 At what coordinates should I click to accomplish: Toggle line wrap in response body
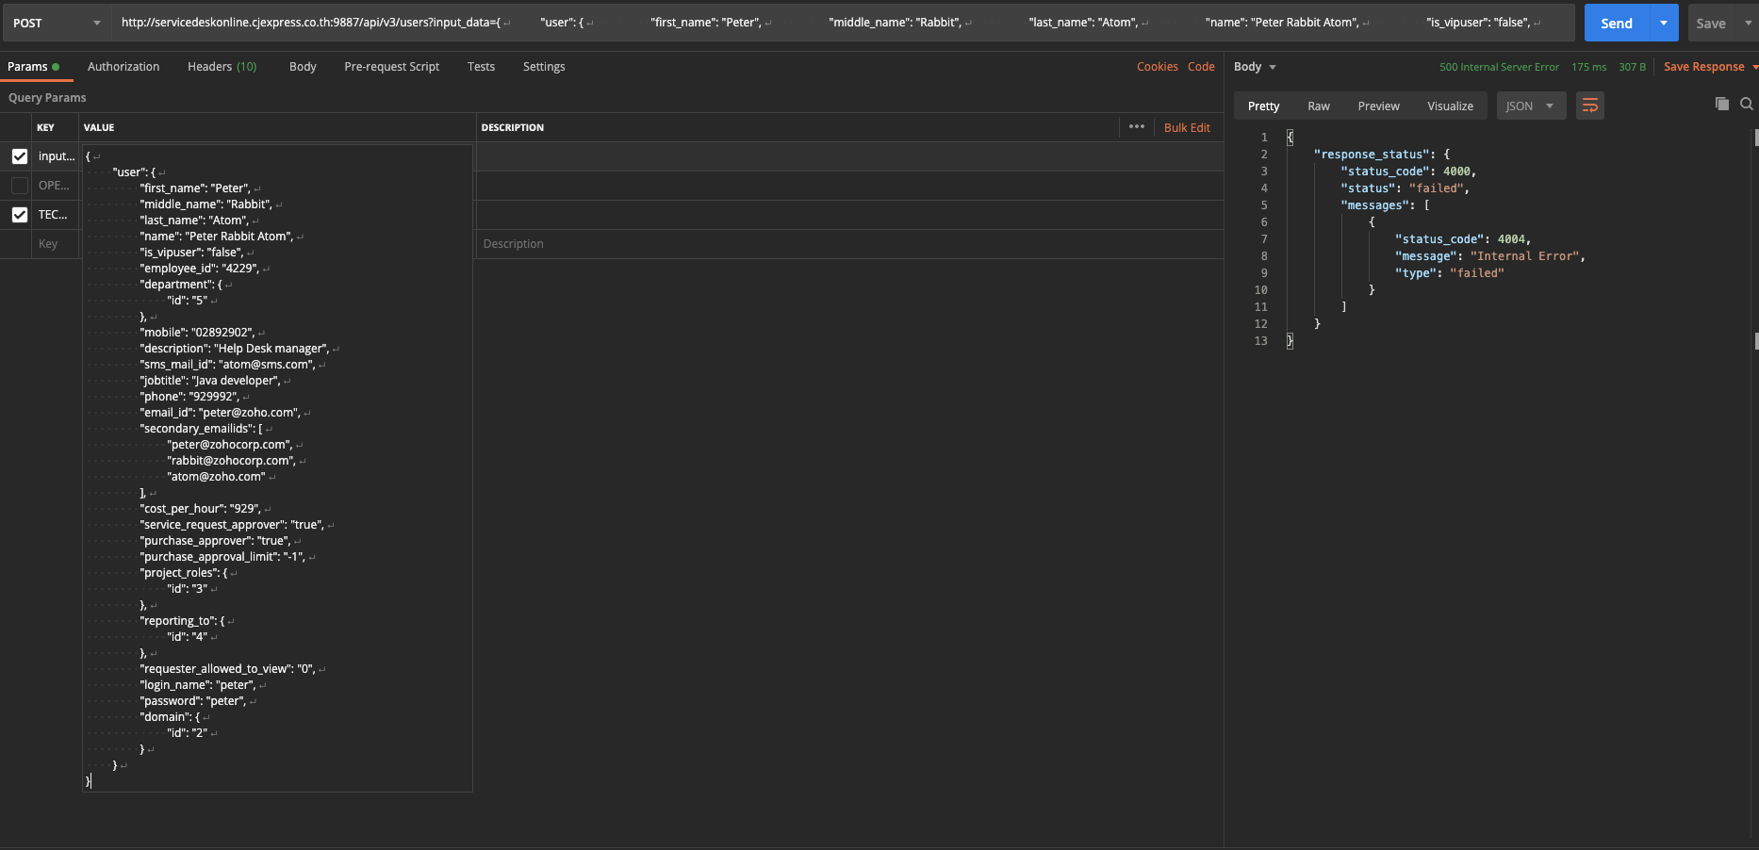(x=1590, y=106)
